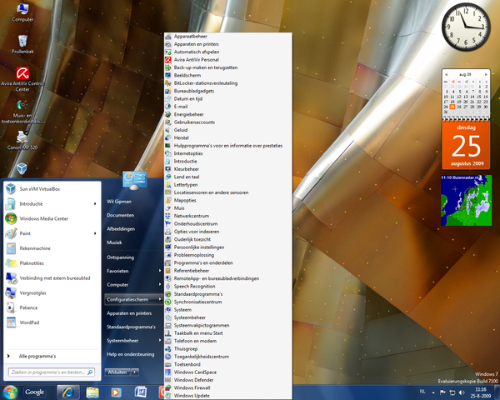Launch Internet Explorer from taskbar
Viewport: 500px width, 400px height.
pos(68,392)
